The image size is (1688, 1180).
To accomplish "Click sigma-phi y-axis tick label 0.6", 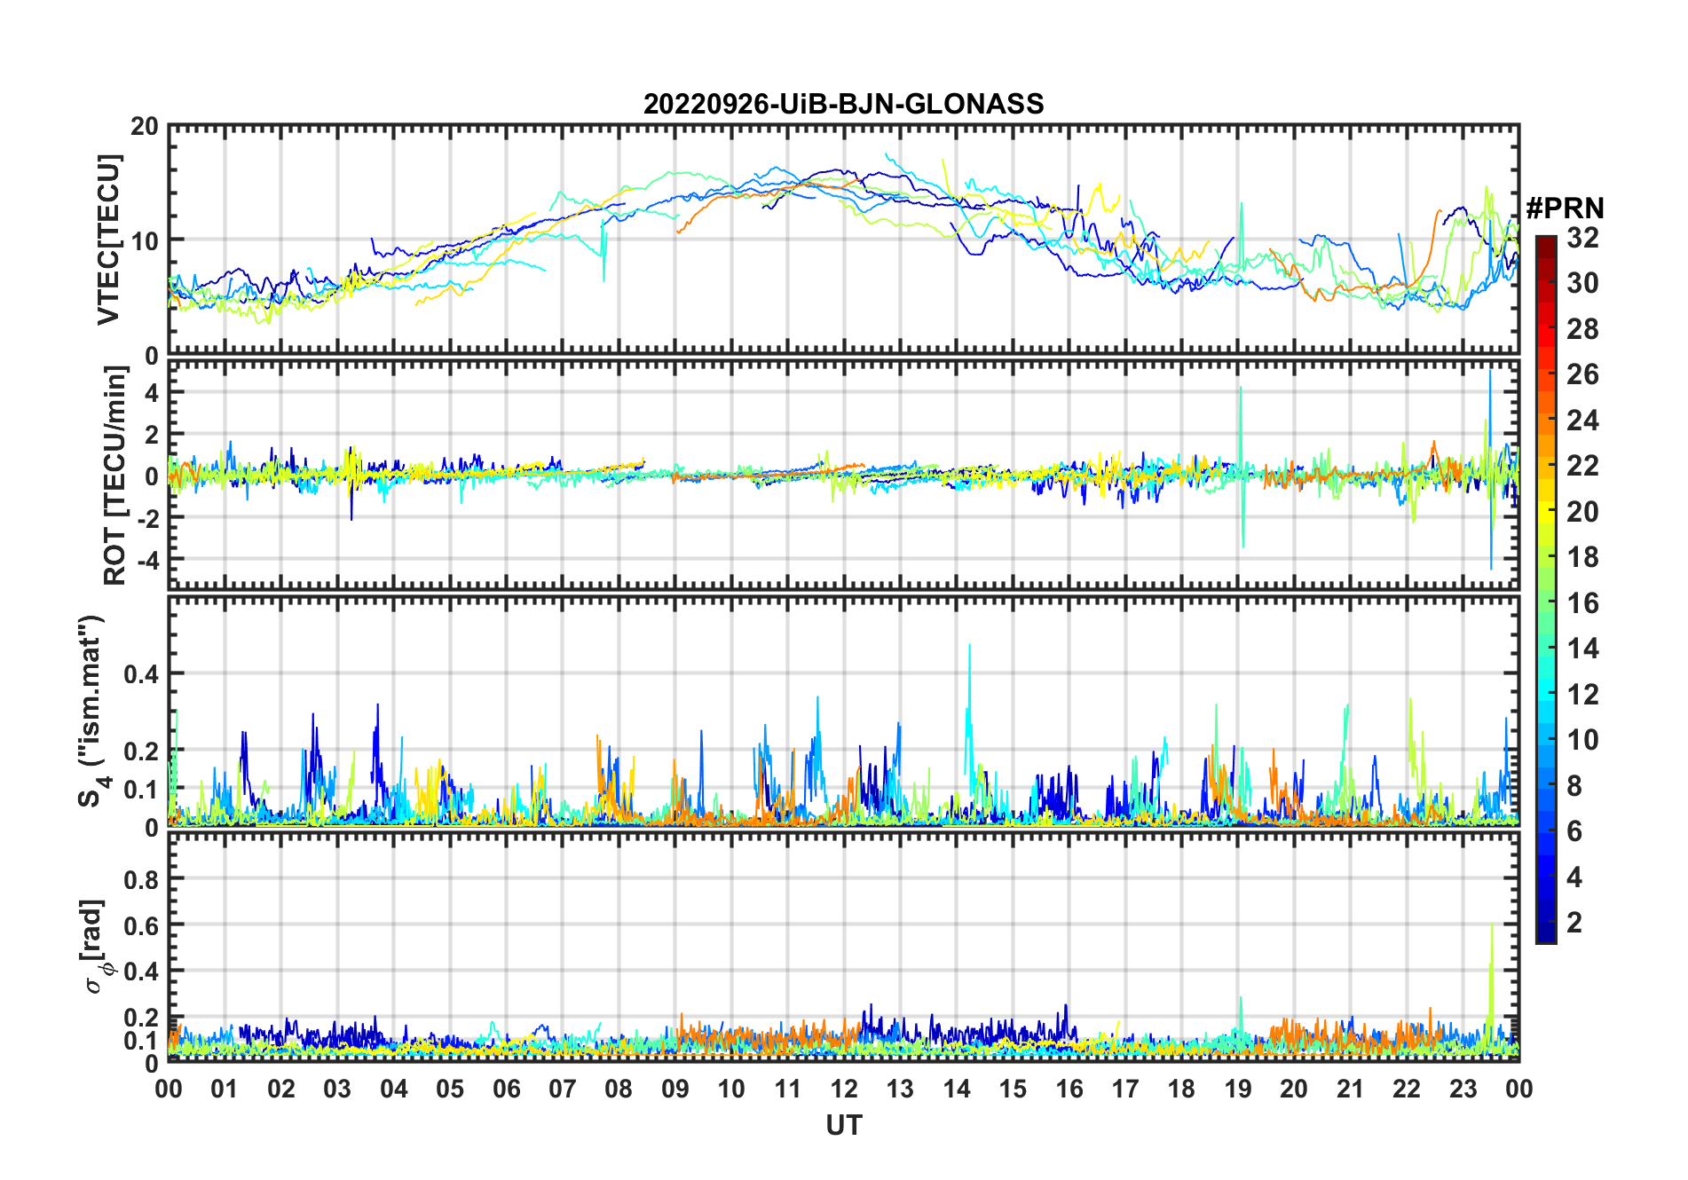I will [142, 925].
